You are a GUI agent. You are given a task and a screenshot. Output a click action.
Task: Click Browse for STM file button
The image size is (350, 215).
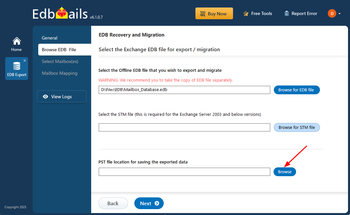coord(296,128)
